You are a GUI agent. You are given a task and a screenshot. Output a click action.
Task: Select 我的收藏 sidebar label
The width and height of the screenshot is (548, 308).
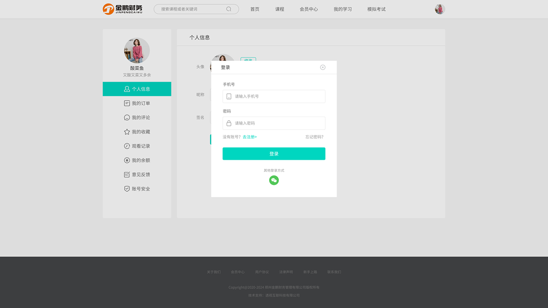tap(141, 131)
